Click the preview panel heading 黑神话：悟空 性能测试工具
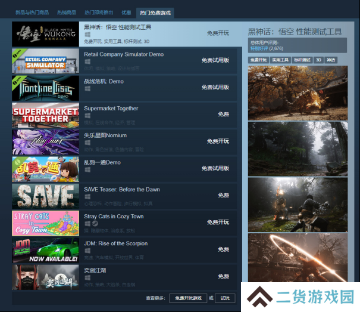The image size is (360, 312). (x=295, y=32)
